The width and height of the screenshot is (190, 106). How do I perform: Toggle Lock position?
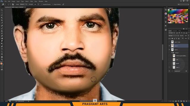coord(177,39)
